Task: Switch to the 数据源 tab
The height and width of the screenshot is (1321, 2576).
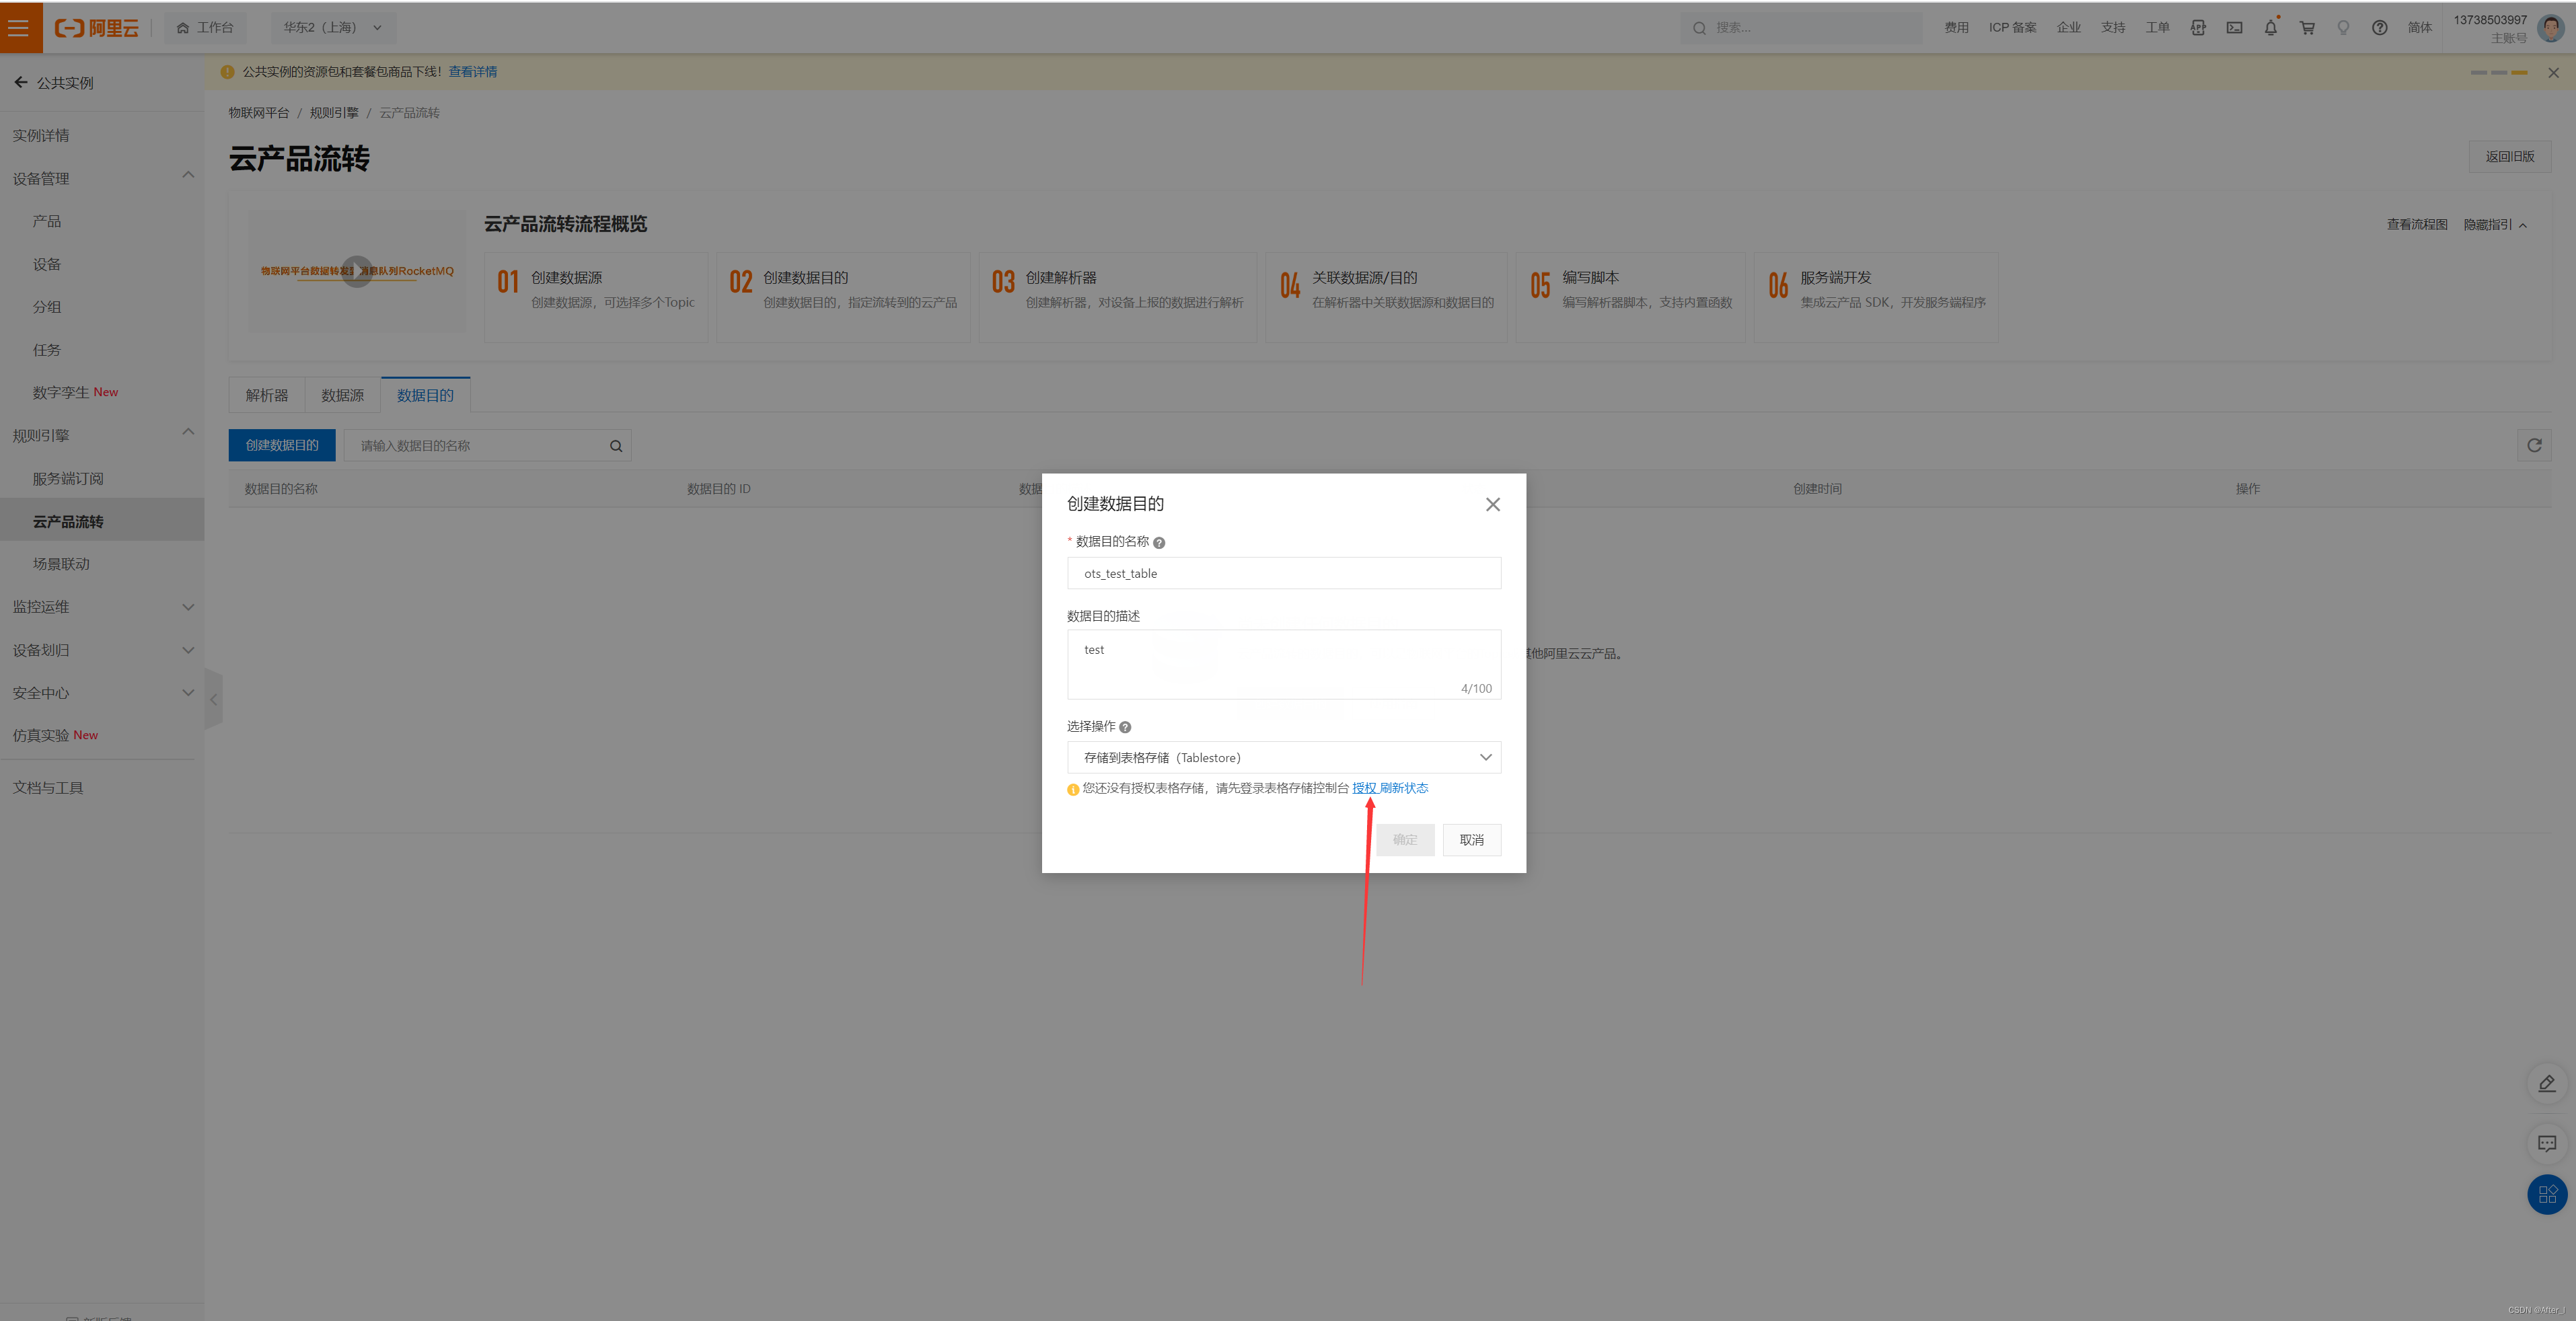Action: point(342,396)
